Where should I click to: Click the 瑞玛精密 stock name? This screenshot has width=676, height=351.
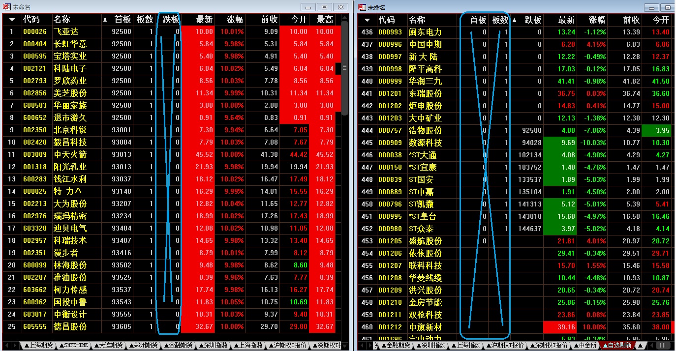(x=70, y=216)
